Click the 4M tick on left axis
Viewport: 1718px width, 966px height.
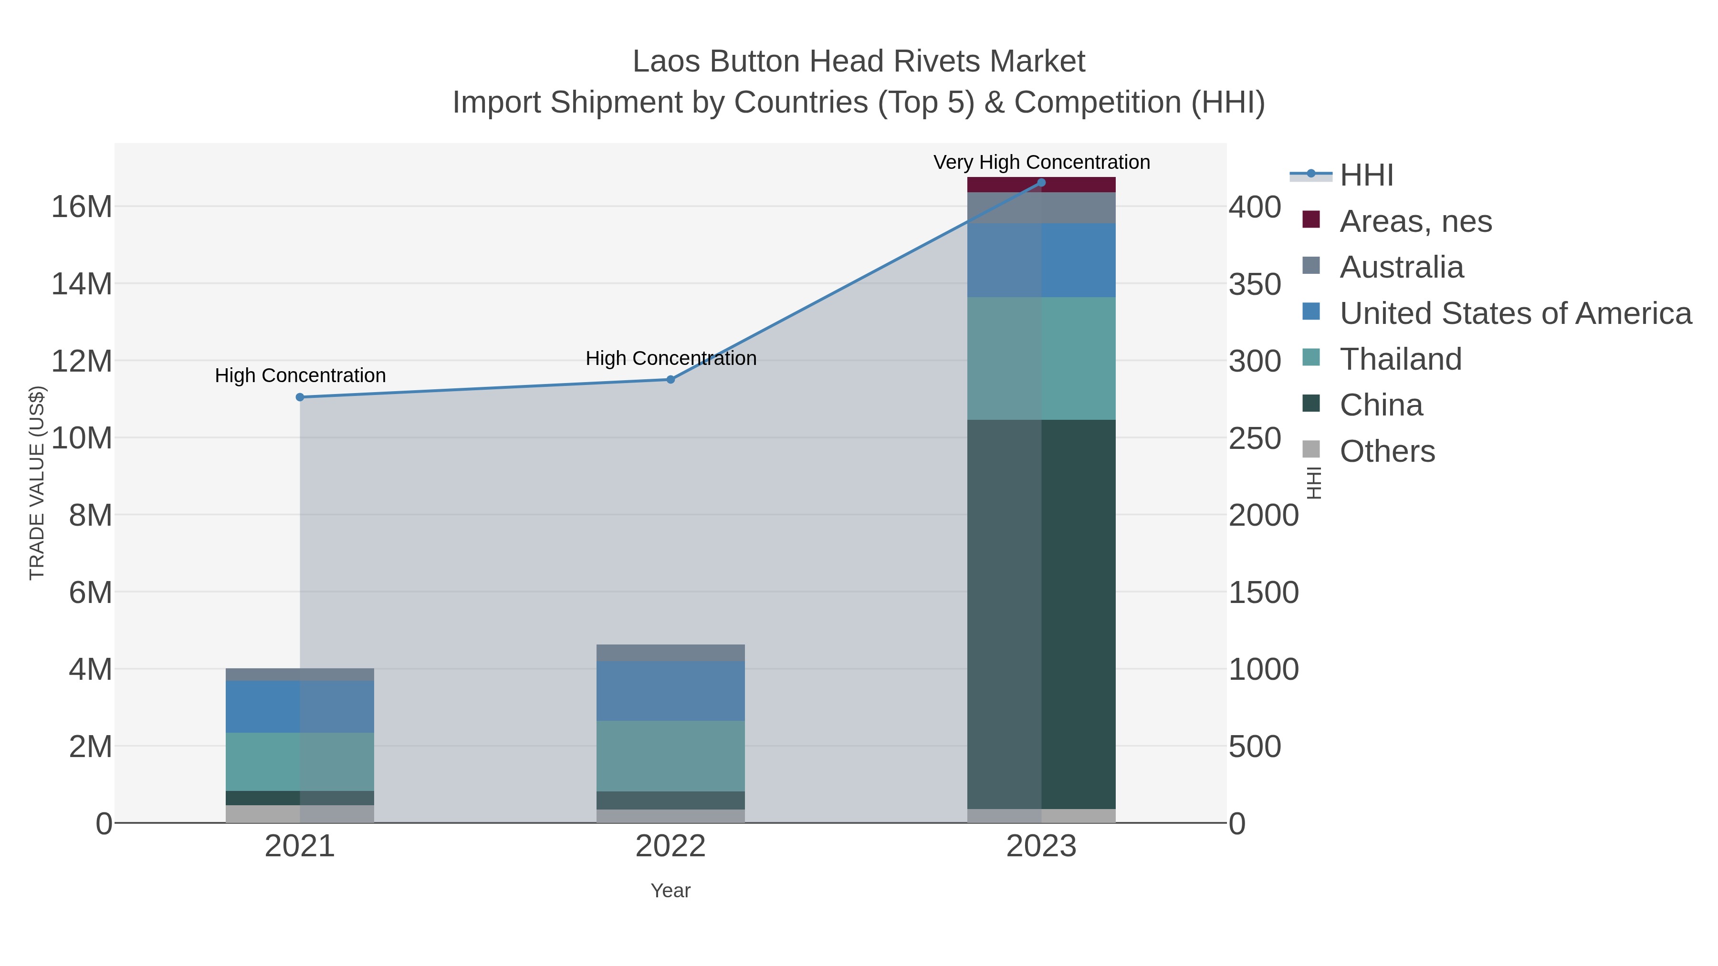point(91,669)
